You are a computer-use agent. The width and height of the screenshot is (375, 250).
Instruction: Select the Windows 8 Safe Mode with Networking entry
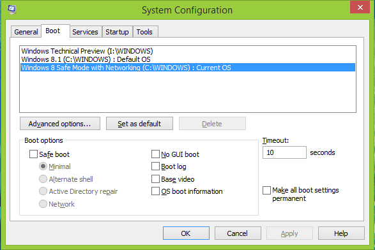pyautogui.click(x=188, y=68)
